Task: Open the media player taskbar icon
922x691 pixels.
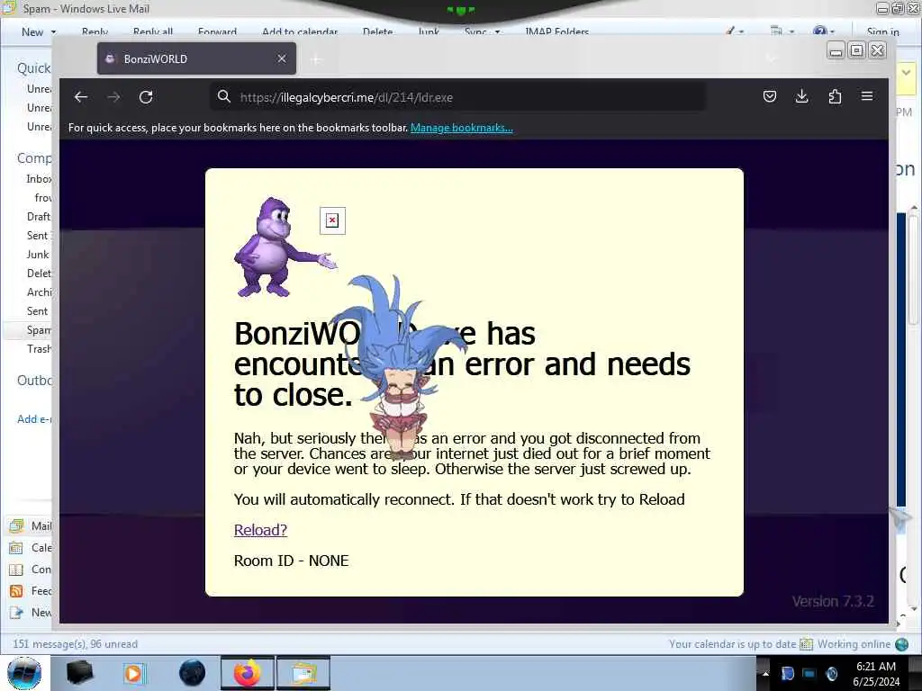Action: [x=135, y=673]
